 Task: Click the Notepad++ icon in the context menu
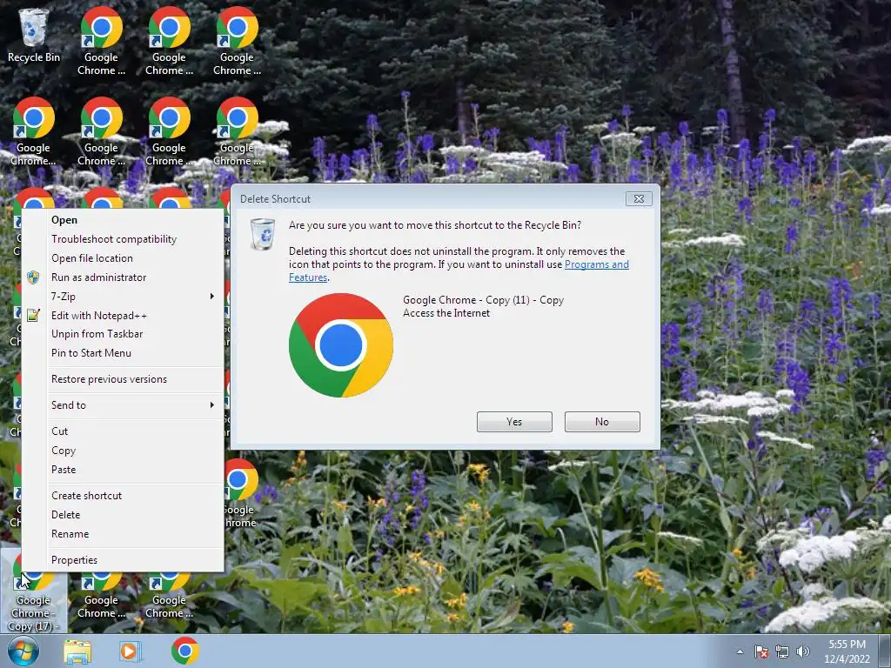[33, 315]
